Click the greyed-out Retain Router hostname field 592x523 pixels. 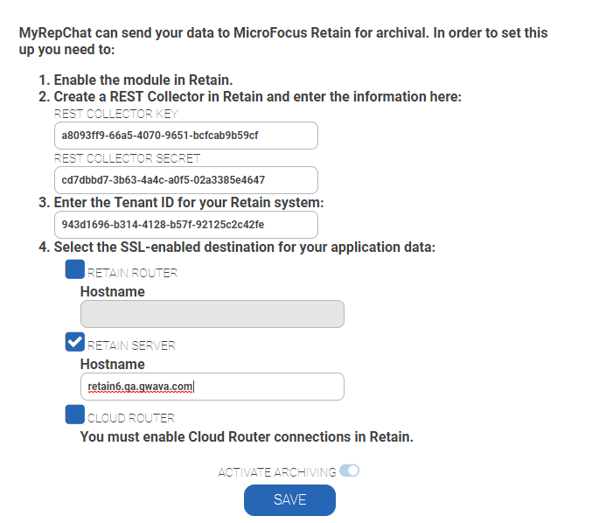tap(212, 315)
